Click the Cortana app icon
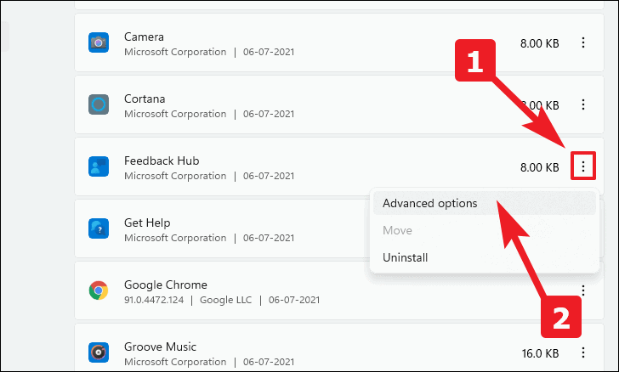The image size is (619, 372). pos(99,104)
